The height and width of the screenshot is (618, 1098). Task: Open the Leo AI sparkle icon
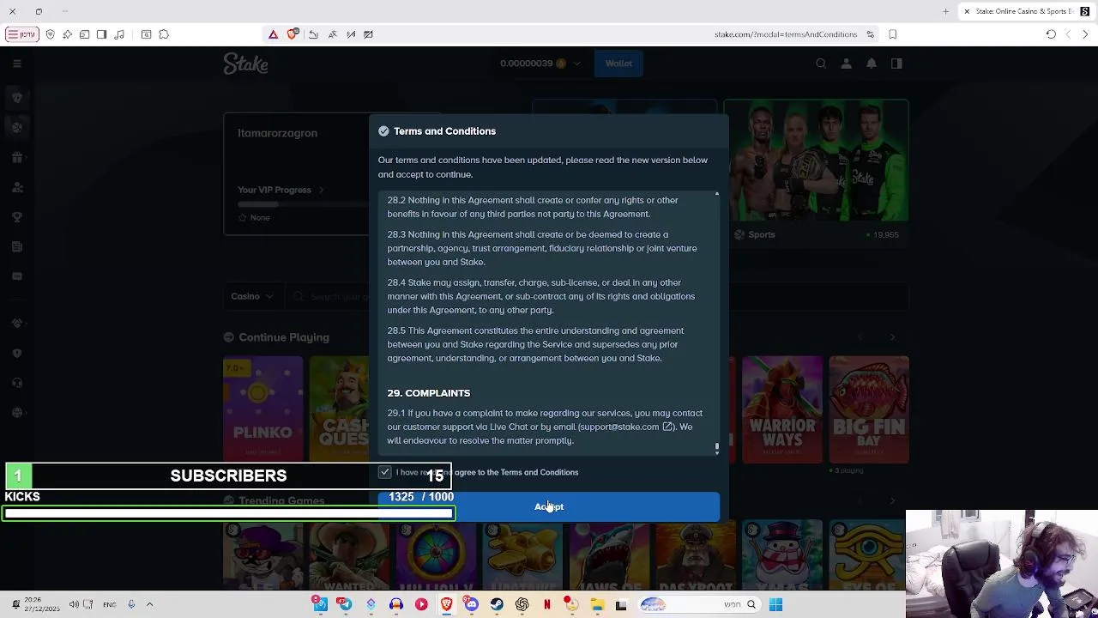click(67, 34)
